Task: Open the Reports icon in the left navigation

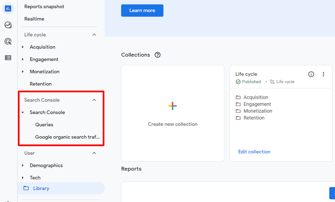Action: tap(8, 8)
